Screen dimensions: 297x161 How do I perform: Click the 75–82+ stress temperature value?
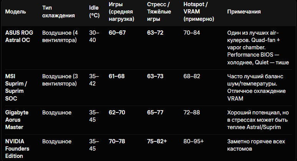[157, 141]
